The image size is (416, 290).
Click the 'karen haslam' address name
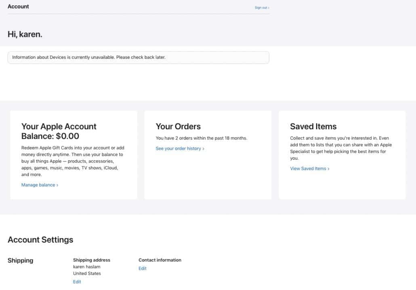click(86, 267)
